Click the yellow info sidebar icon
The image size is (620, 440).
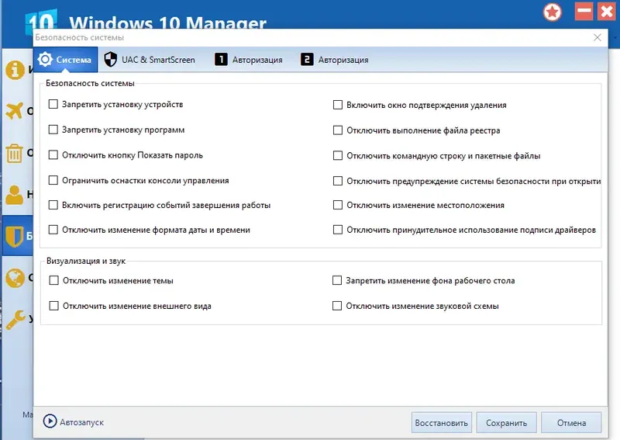point(15,70)
